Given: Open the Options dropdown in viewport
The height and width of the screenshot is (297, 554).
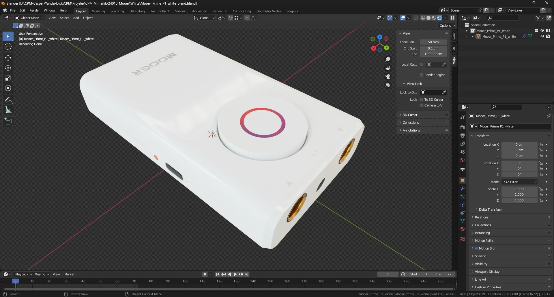Looking at the screenshot, I should [x=447, y=26].
